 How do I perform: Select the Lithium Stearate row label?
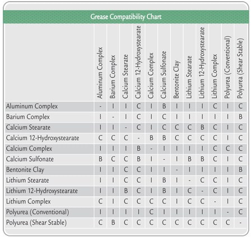(x=27, y=180)
